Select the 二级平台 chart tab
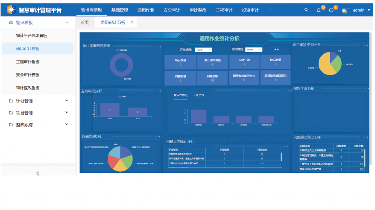375x210 pixels. pos(199,95)
